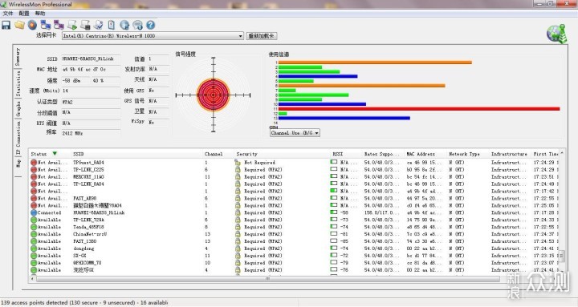
Task: Click the green status icon of dongdong row
Action: [34, 248]
